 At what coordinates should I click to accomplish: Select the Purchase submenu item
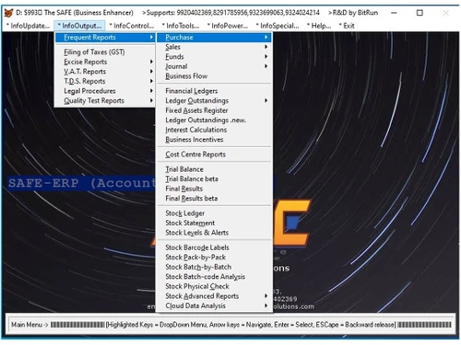pos(214,38)
